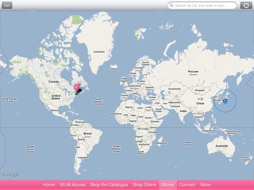Click the New Zealand map label
The image size is (254, 190).
246,158
